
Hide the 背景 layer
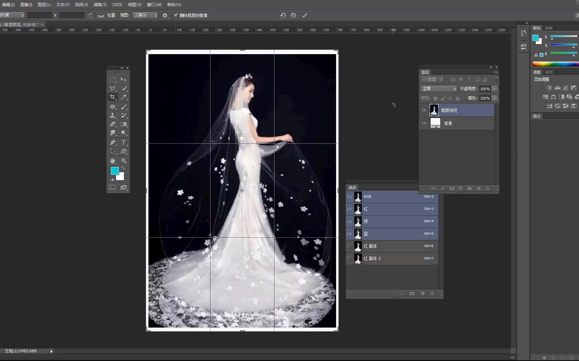(424, 123)
